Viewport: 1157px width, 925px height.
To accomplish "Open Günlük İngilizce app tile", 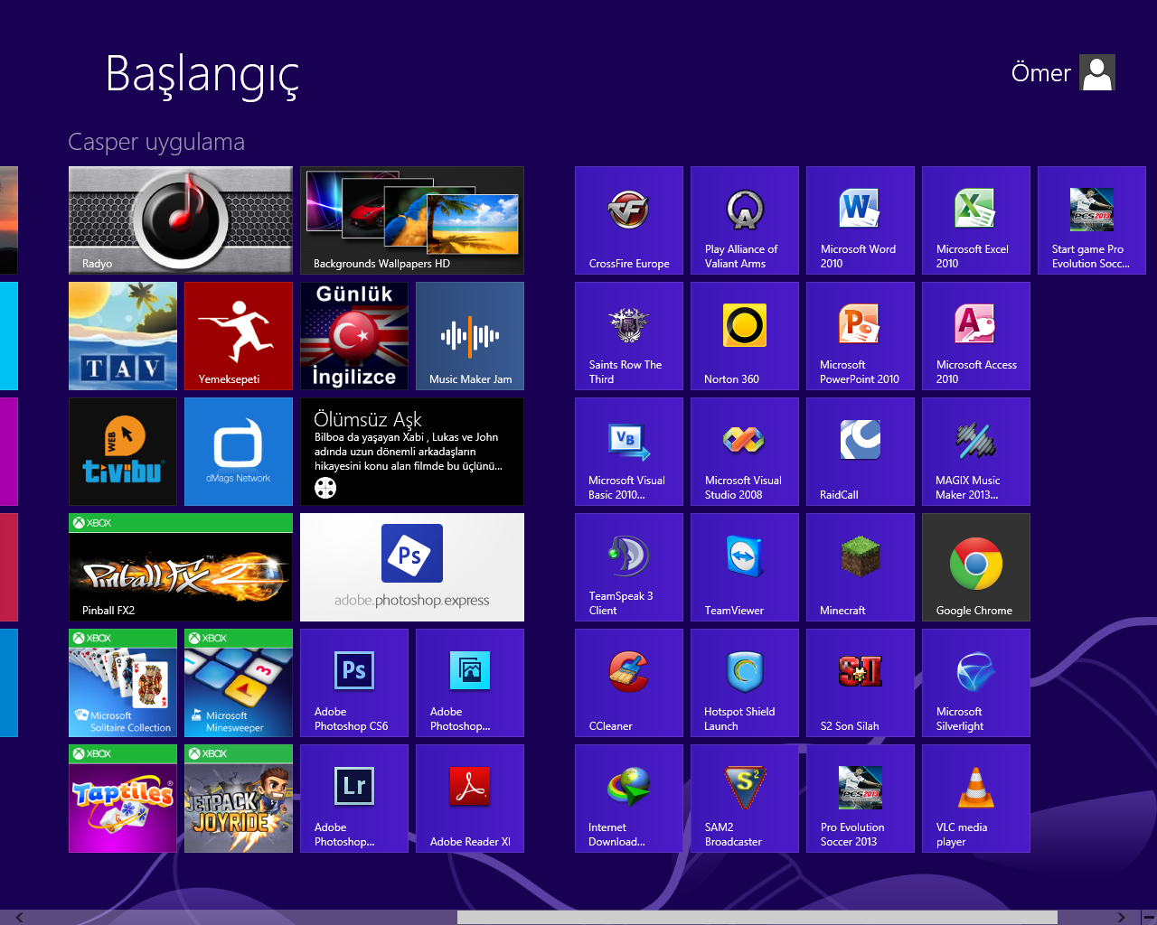I will 354,336.
